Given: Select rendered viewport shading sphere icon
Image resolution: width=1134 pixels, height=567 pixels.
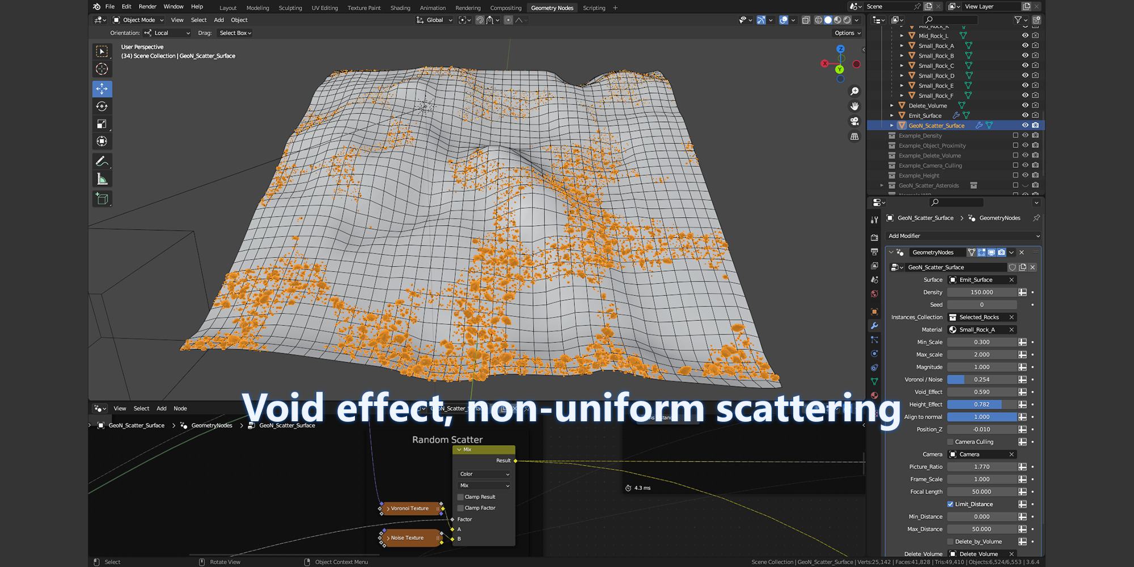Looking at the screenshot, I should pos(847,20).
